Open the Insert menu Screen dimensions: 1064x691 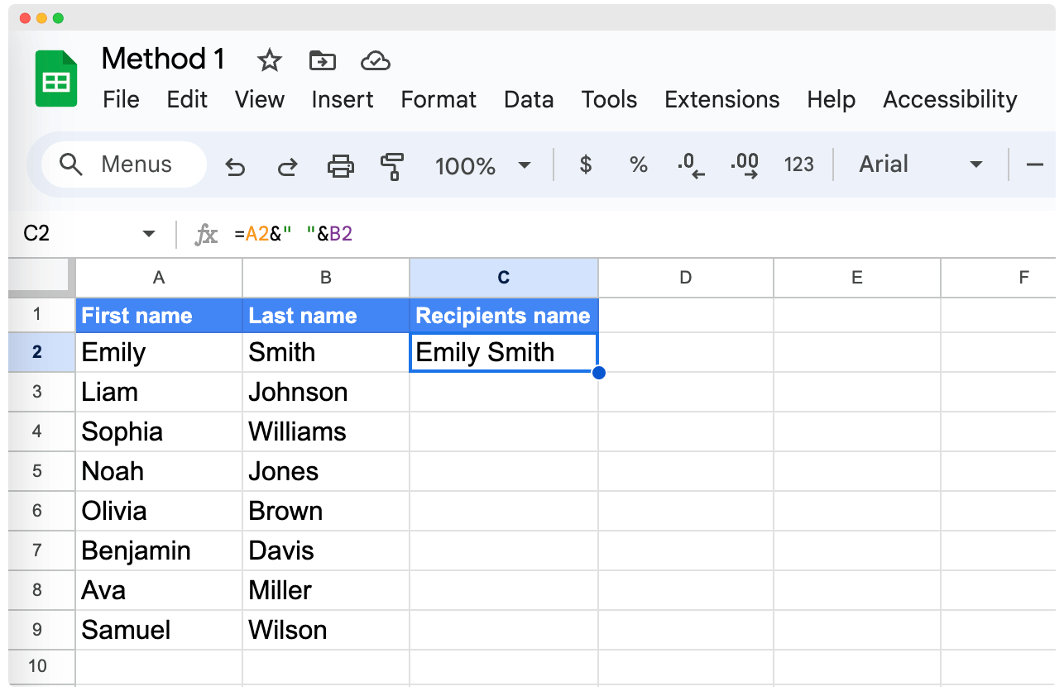click(343, 99)
